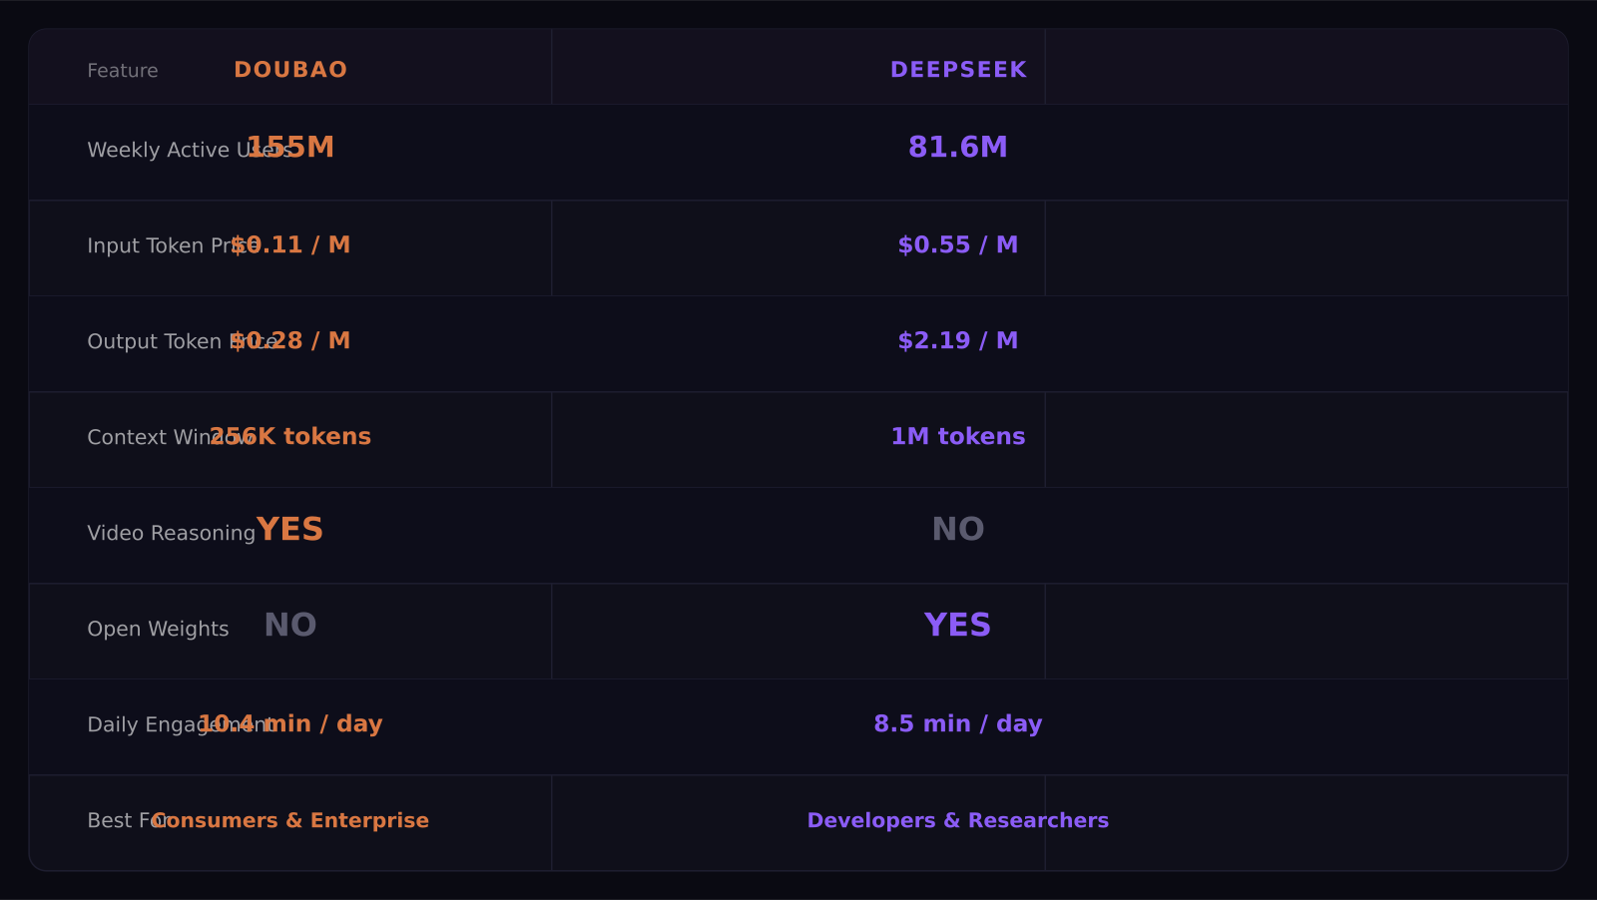Click the DOUBAO column header

[290, 70]
